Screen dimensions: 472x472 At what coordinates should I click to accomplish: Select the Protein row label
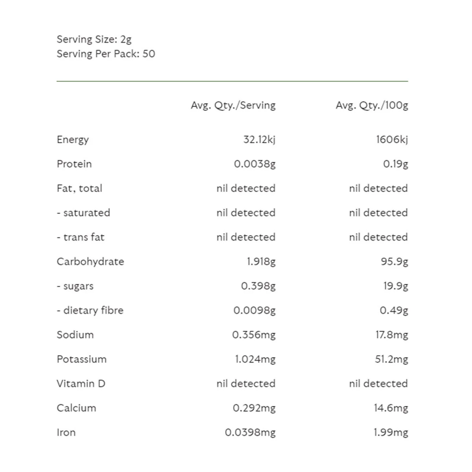[74, 164]
